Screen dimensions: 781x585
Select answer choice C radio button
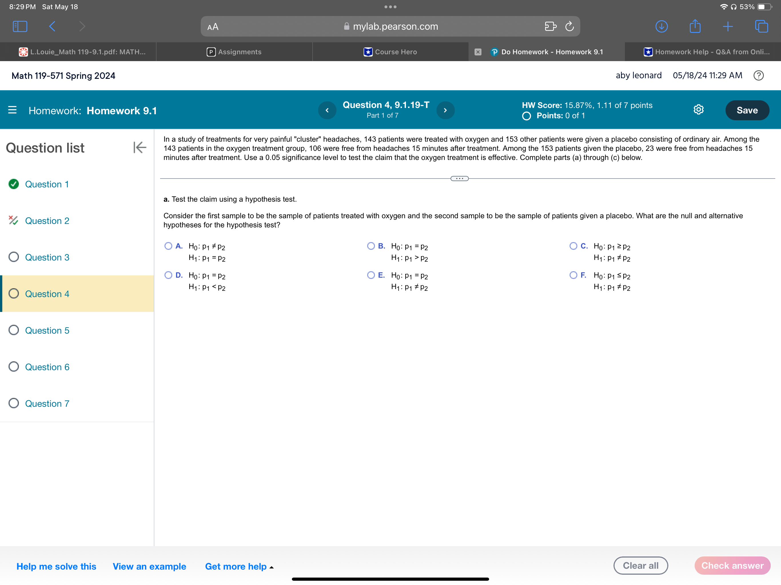pyautogui.click(x=573, y=246)
